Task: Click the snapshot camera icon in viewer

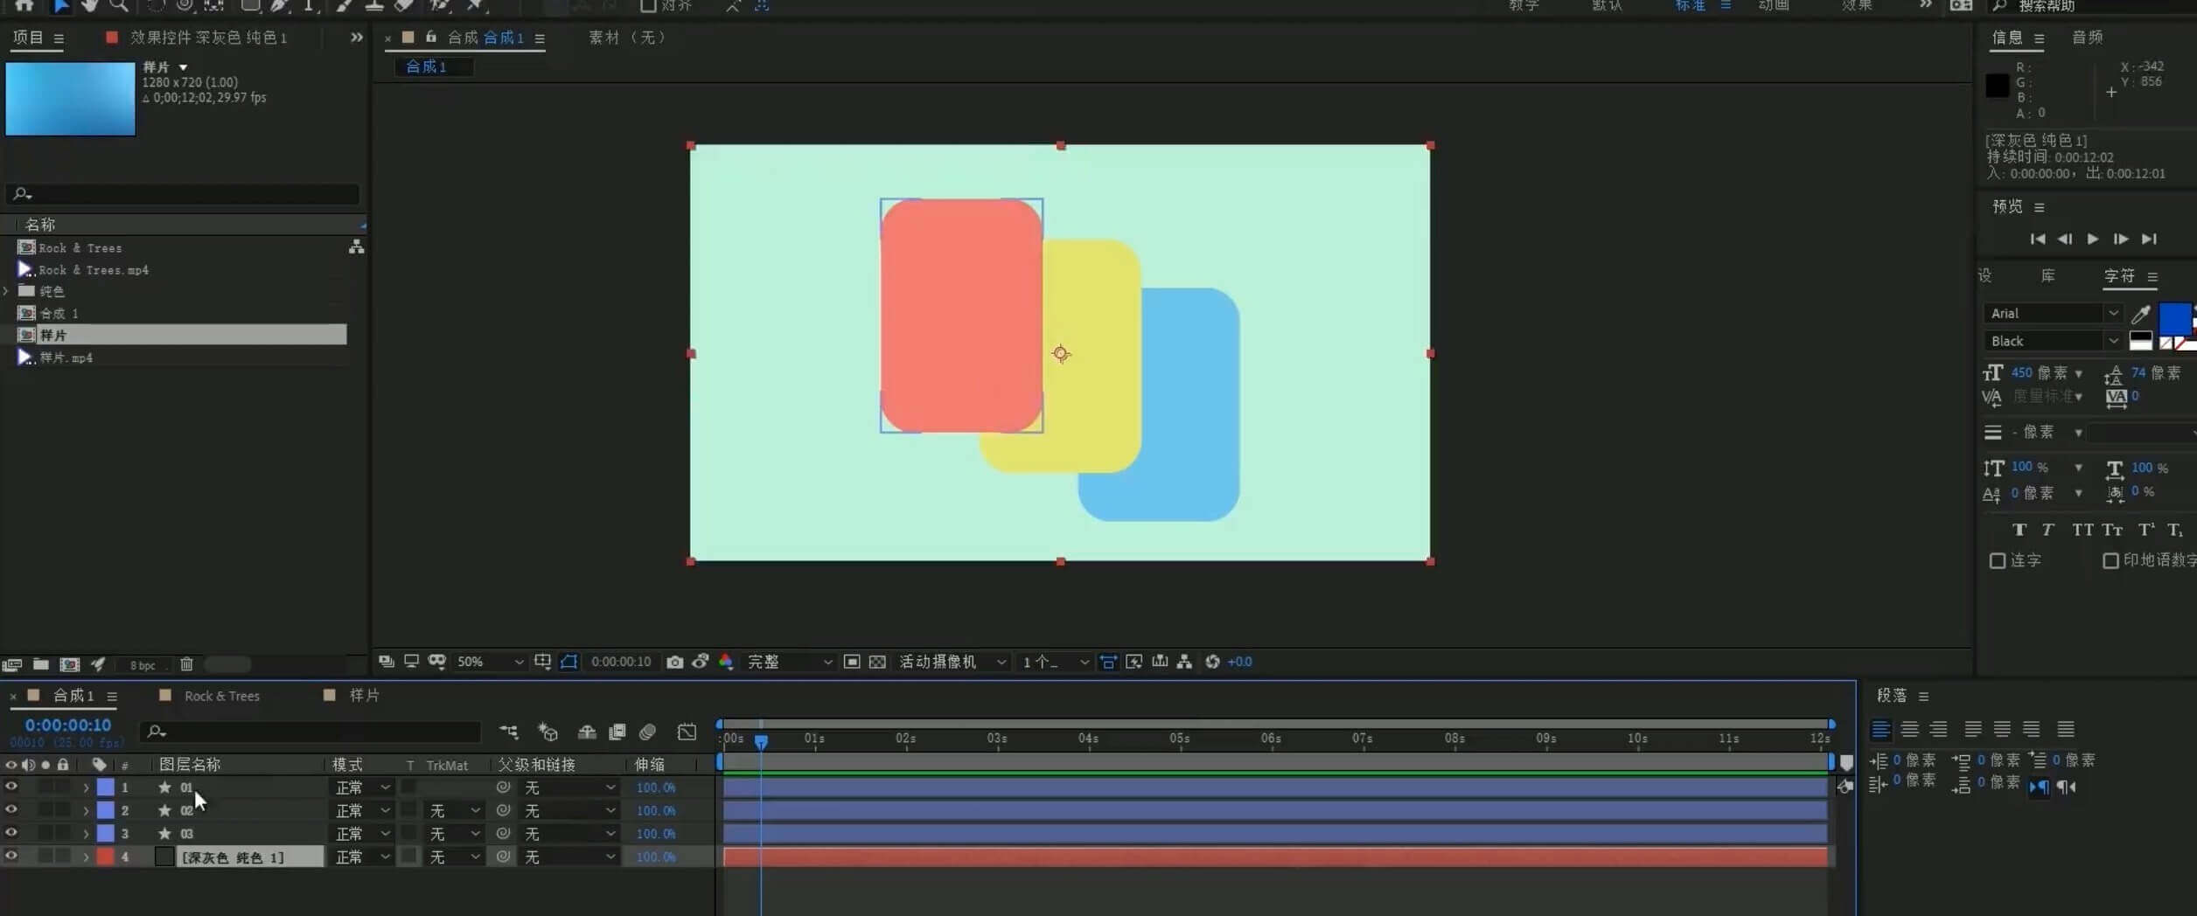Action: [x=674, y=662]
